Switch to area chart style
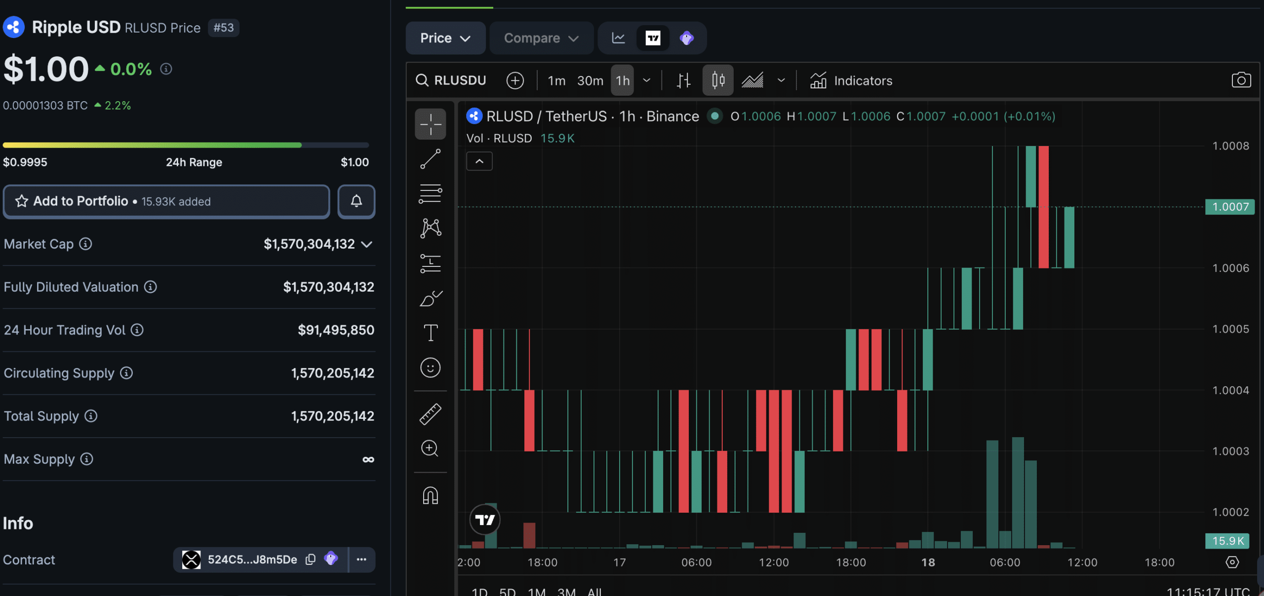 (x=752, y=80)
